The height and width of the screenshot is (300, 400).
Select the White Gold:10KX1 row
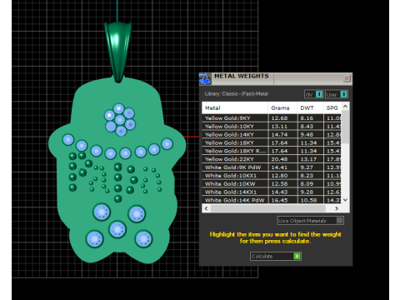point(272,176)
